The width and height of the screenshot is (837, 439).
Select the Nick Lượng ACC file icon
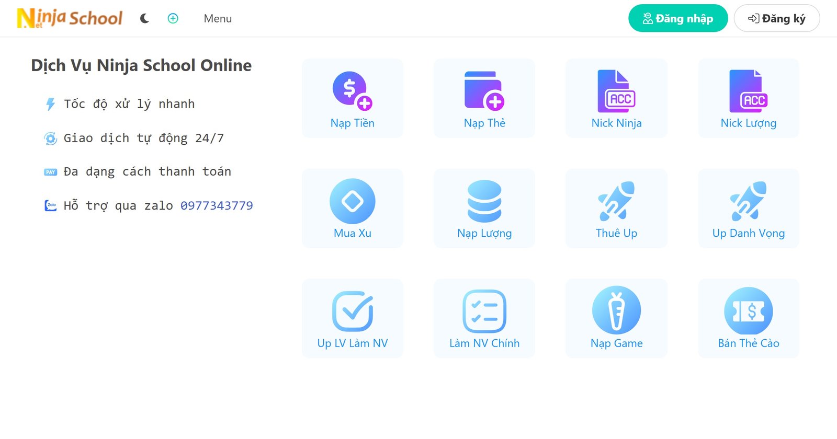coord(749,91)
